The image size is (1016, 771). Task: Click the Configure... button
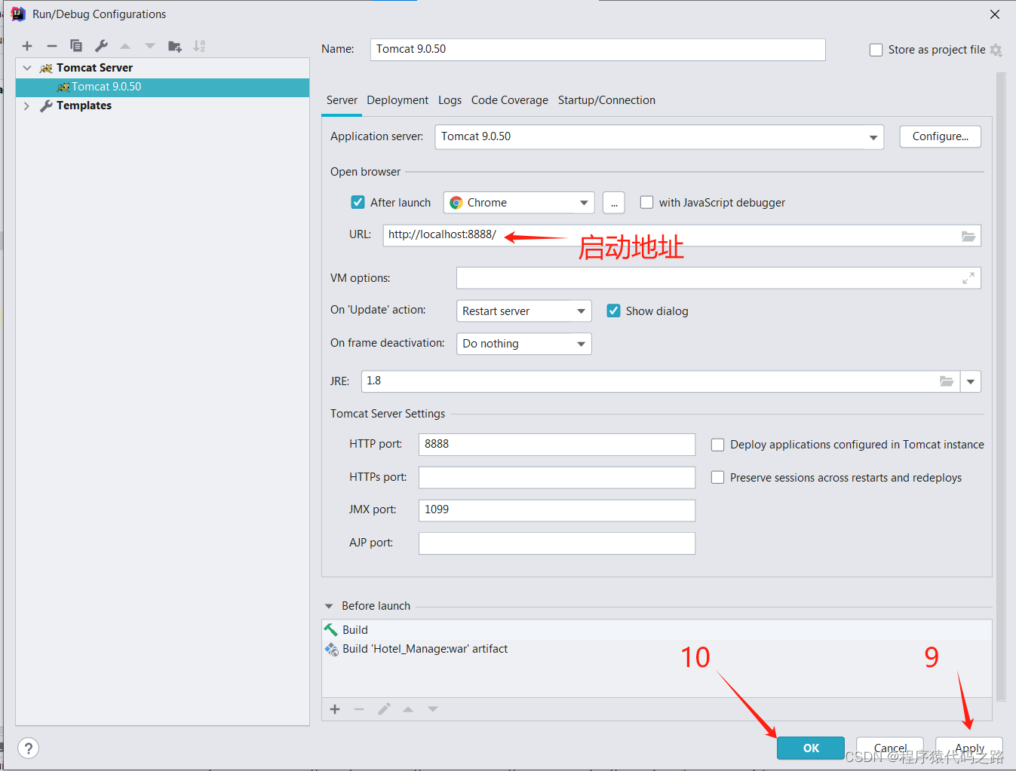[x=940, y=136]
